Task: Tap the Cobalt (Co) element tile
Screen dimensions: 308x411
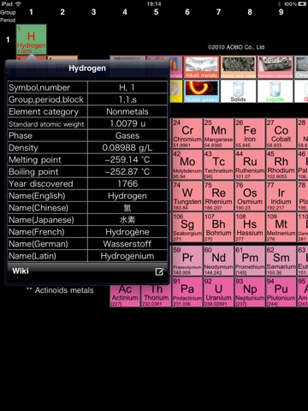Action: [281, 134]
